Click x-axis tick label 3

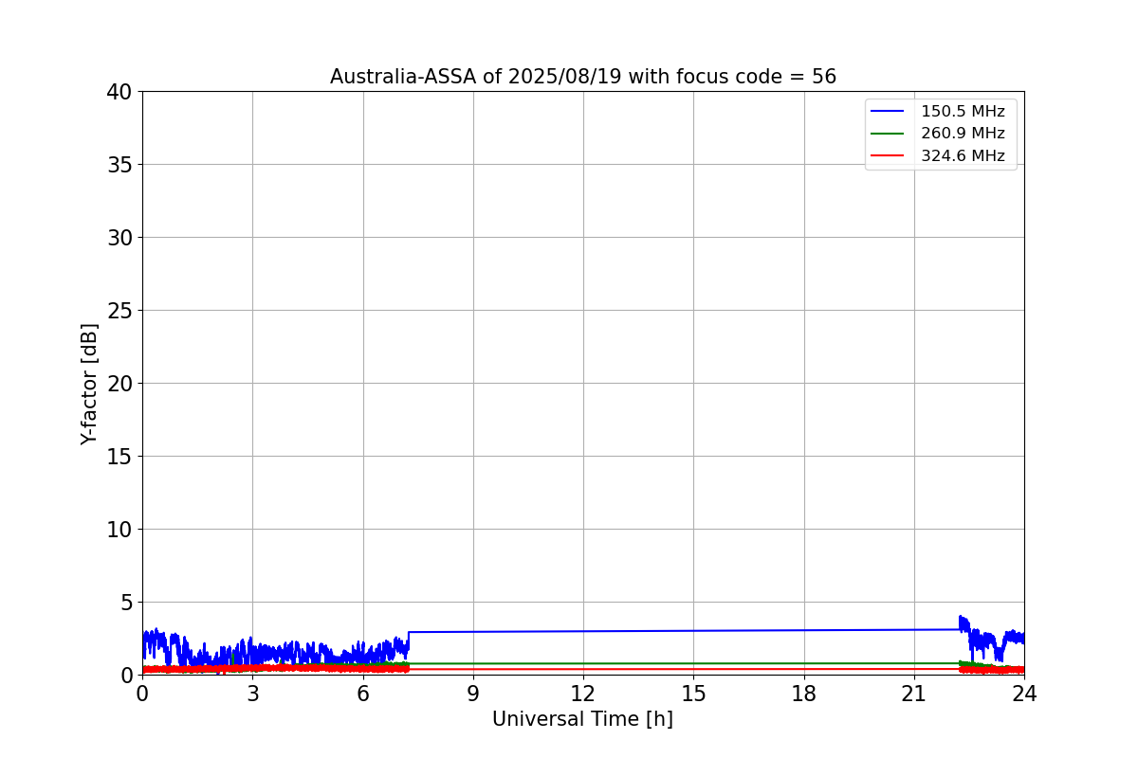252,693
